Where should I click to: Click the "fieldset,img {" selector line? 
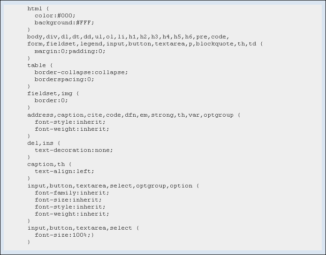tap(53, 93)
